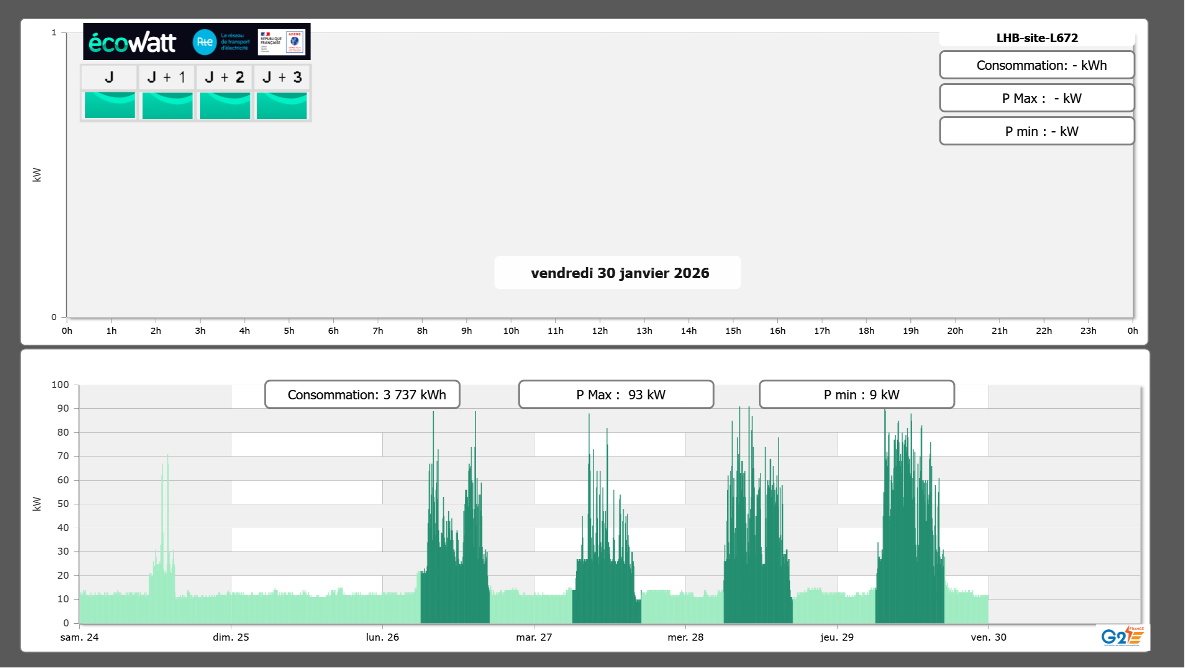Click the RTE round logo
Screen dimensions: 1185x668
click(x=204, y=42)
